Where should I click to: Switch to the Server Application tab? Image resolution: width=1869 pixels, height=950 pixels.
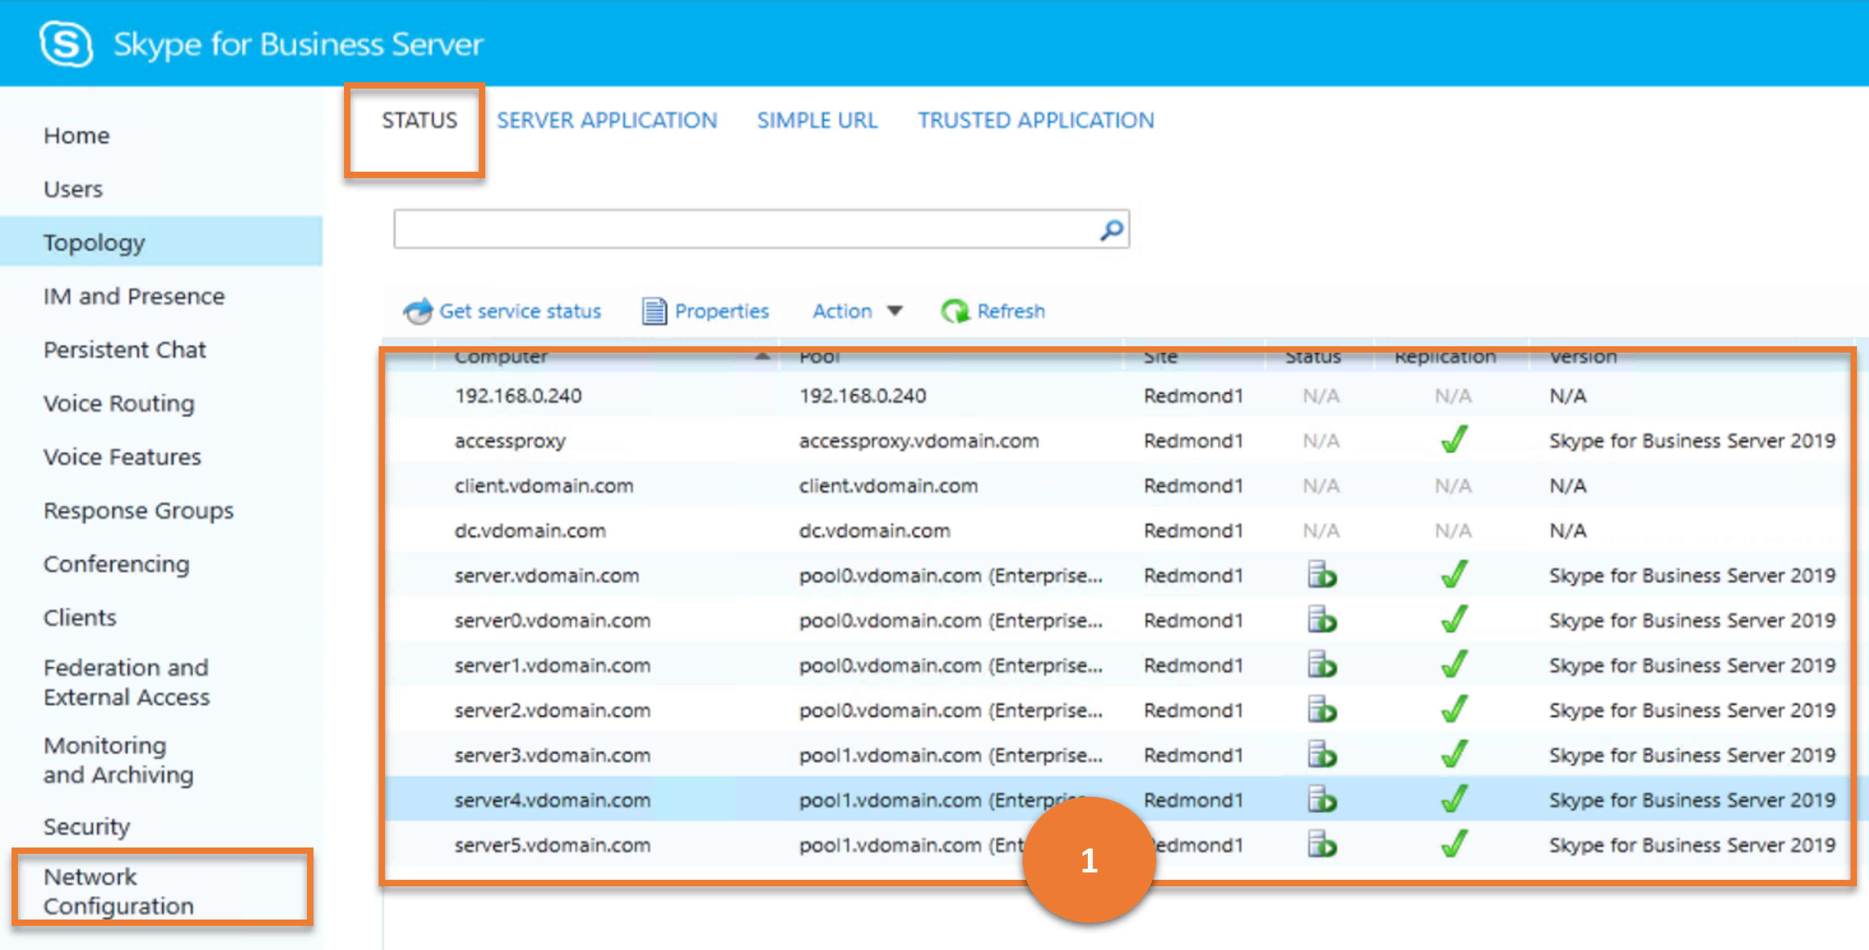[607, 120]
